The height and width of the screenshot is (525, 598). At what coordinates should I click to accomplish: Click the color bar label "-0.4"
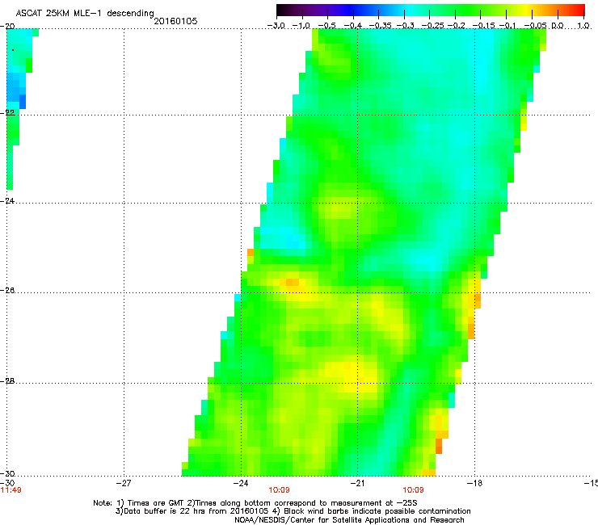tap(352, 26)
